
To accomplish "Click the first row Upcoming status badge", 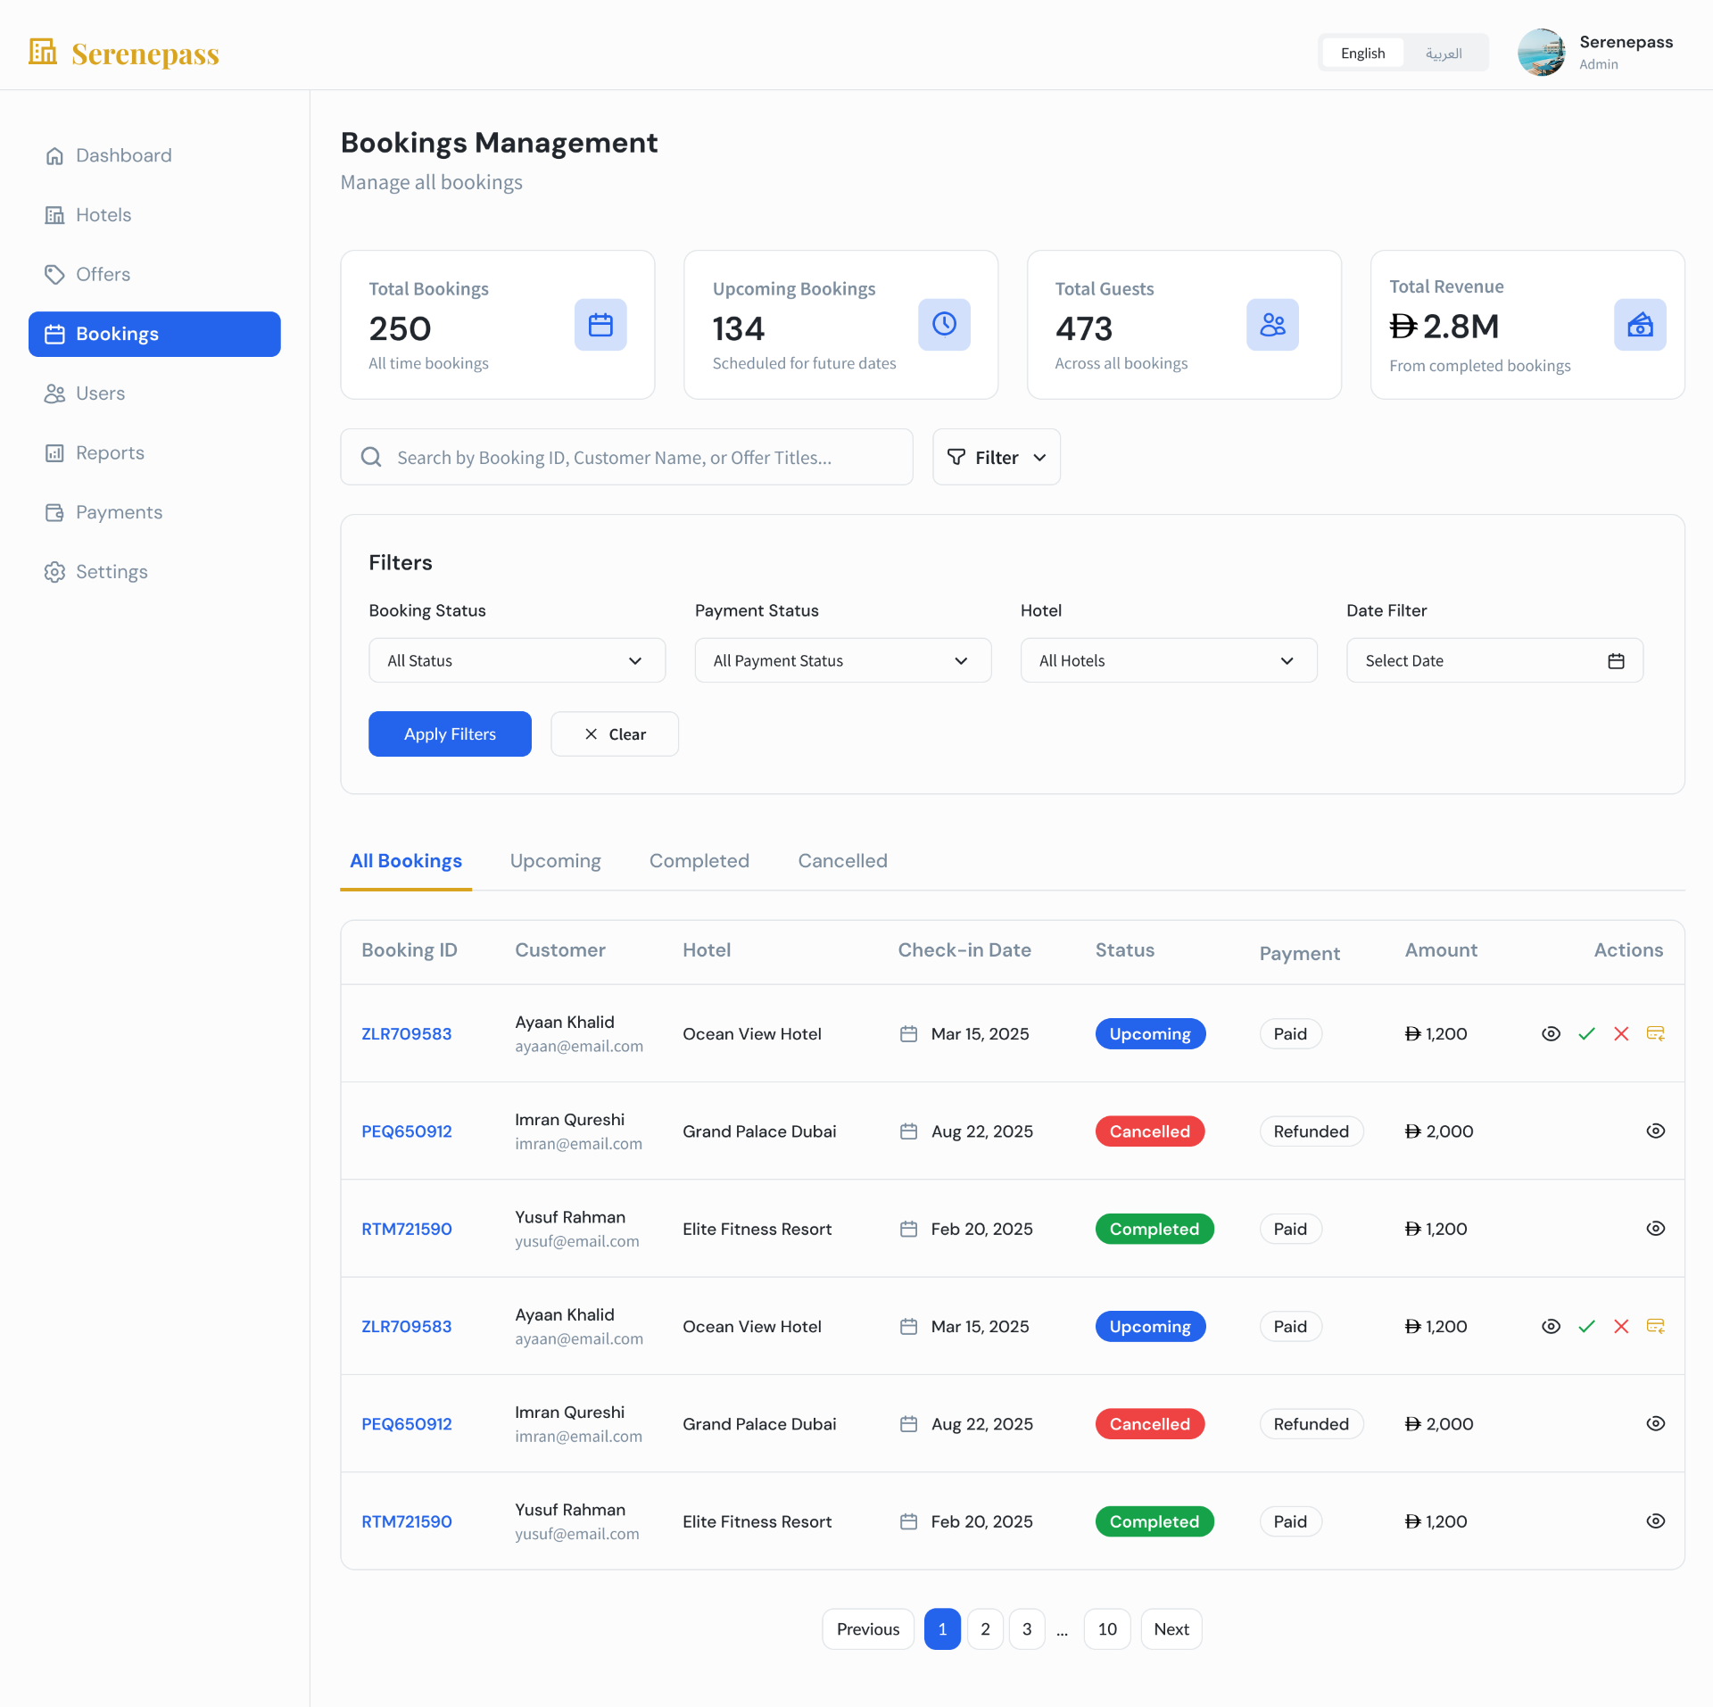I will (1150, 1033).
